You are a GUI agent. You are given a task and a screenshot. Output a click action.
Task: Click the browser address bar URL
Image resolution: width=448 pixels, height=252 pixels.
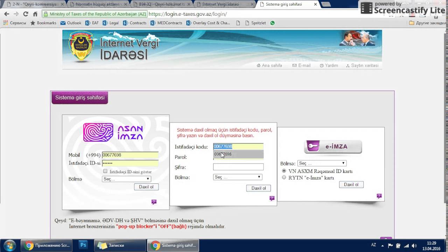click(188, 14)
